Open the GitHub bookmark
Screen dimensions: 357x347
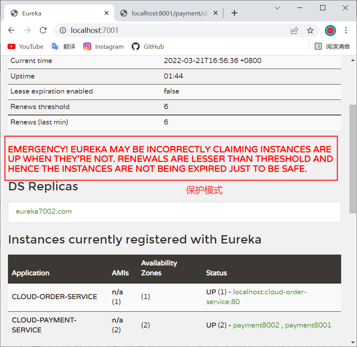coord(148,47)
